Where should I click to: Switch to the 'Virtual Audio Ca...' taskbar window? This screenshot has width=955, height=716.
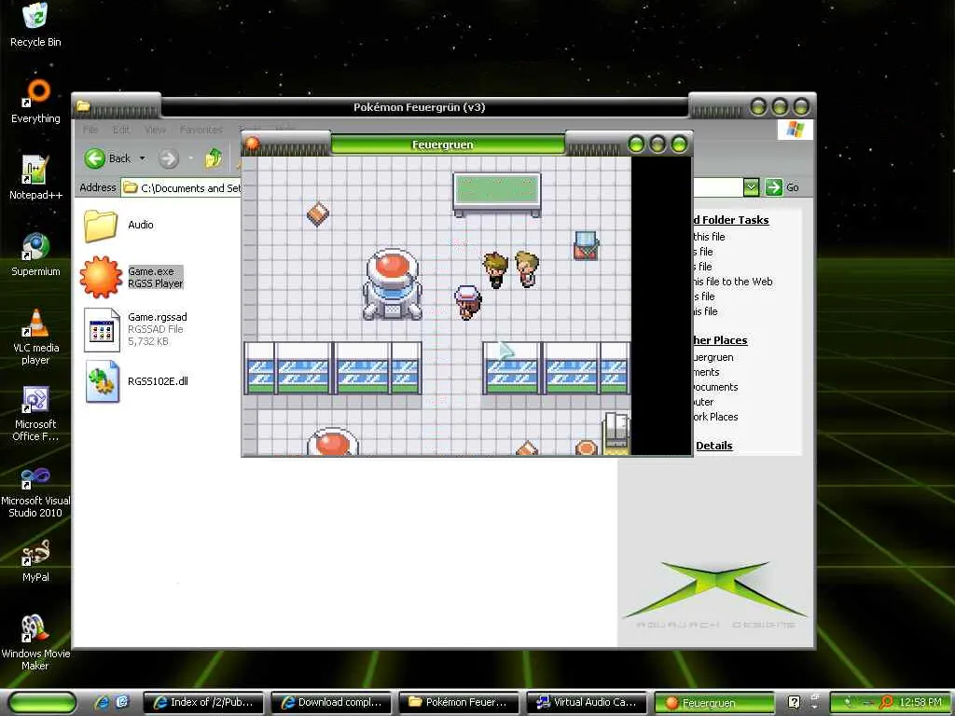(588, 703)
